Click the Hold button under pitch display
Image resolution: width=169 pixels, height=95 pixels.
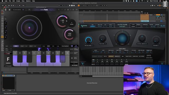[122, 44]
